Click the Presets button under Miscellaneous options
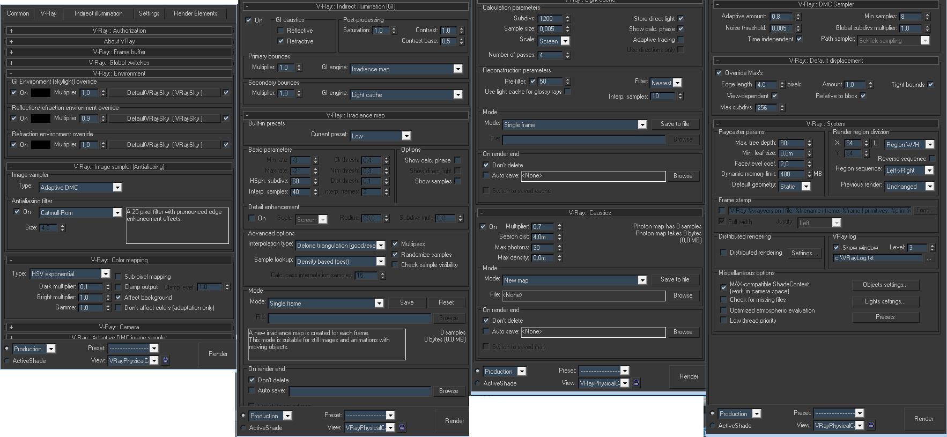The width and height of the screenshot is (947, 437). (885, 317)
